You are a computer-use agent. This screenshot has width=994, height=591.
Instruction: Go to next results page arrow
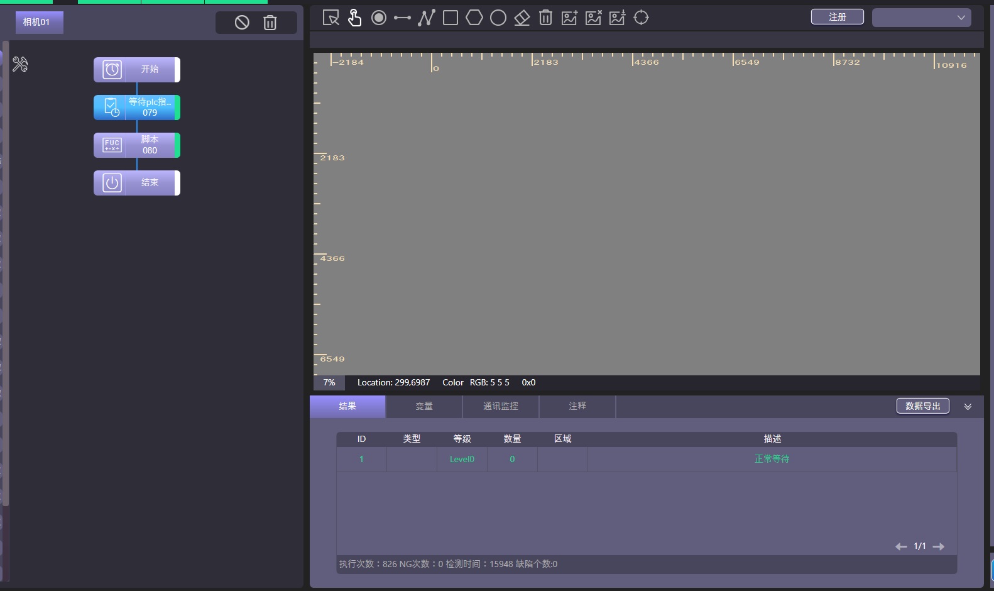point(939,546)
